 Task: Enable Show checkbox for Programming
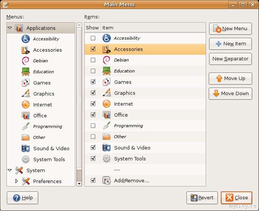click(93, 126)
